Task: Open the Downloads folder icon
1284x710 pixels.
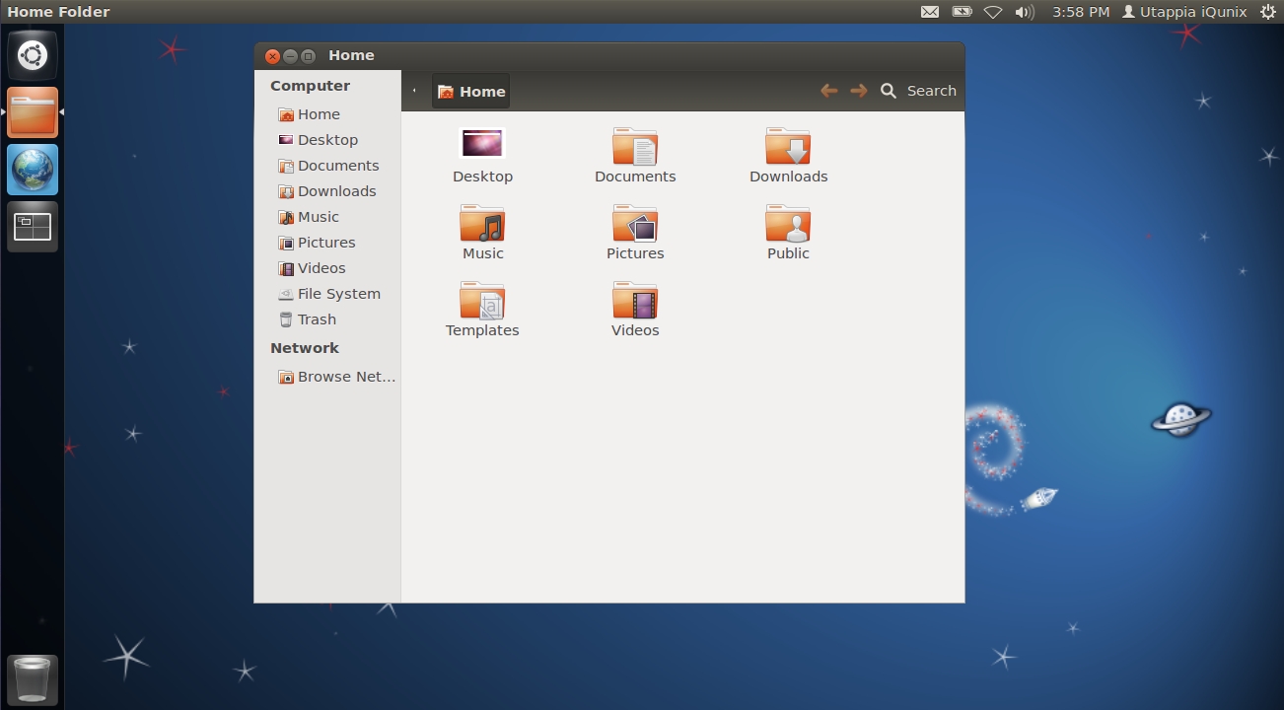Action: (787, 148)
